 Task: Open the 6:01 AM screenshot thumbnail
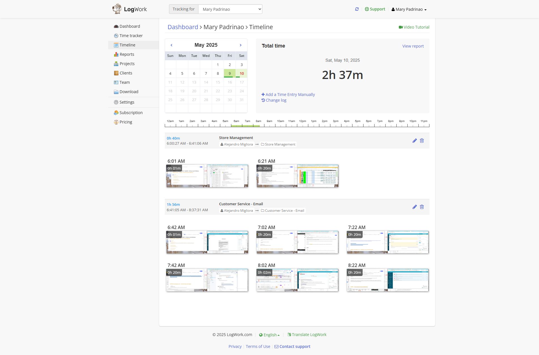pos(207,176)
